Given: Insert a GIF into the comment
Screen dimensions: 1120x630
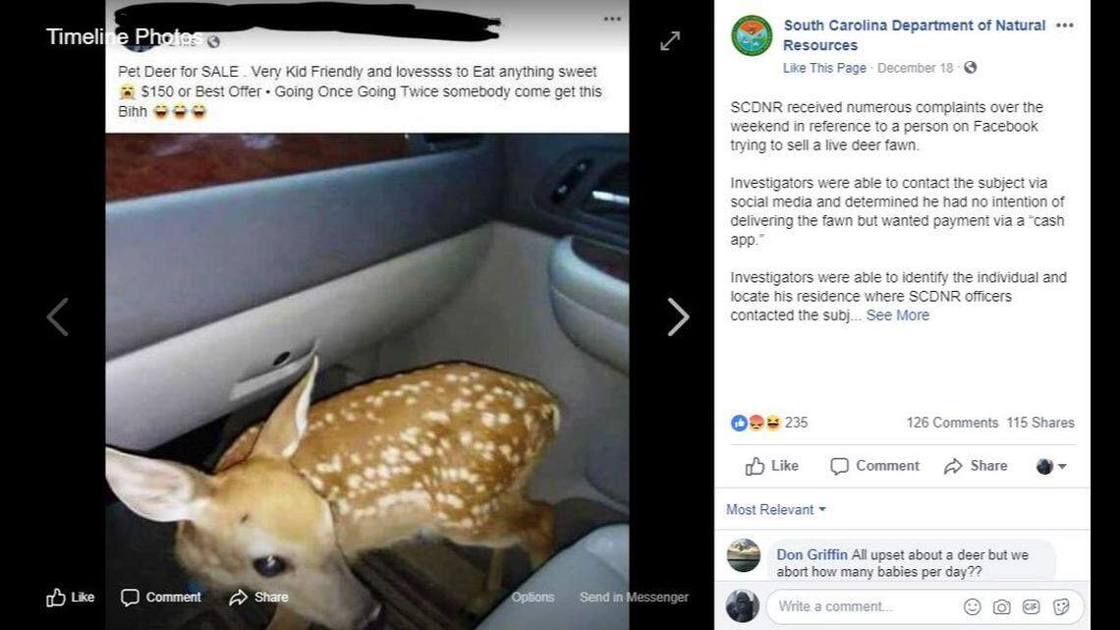Looking at the screenshot, I should pyautogui.click(x=1031, y=606).
